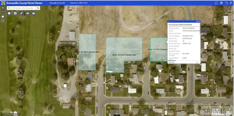Zoom out with the minus button

pyautogui.click(x=3, y=12)
